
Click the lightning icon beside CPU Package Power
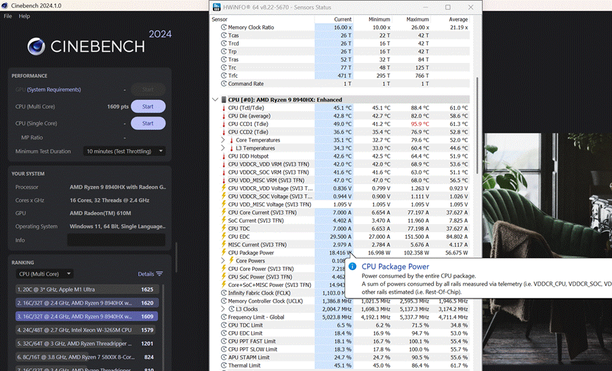(x=224, y=253)
